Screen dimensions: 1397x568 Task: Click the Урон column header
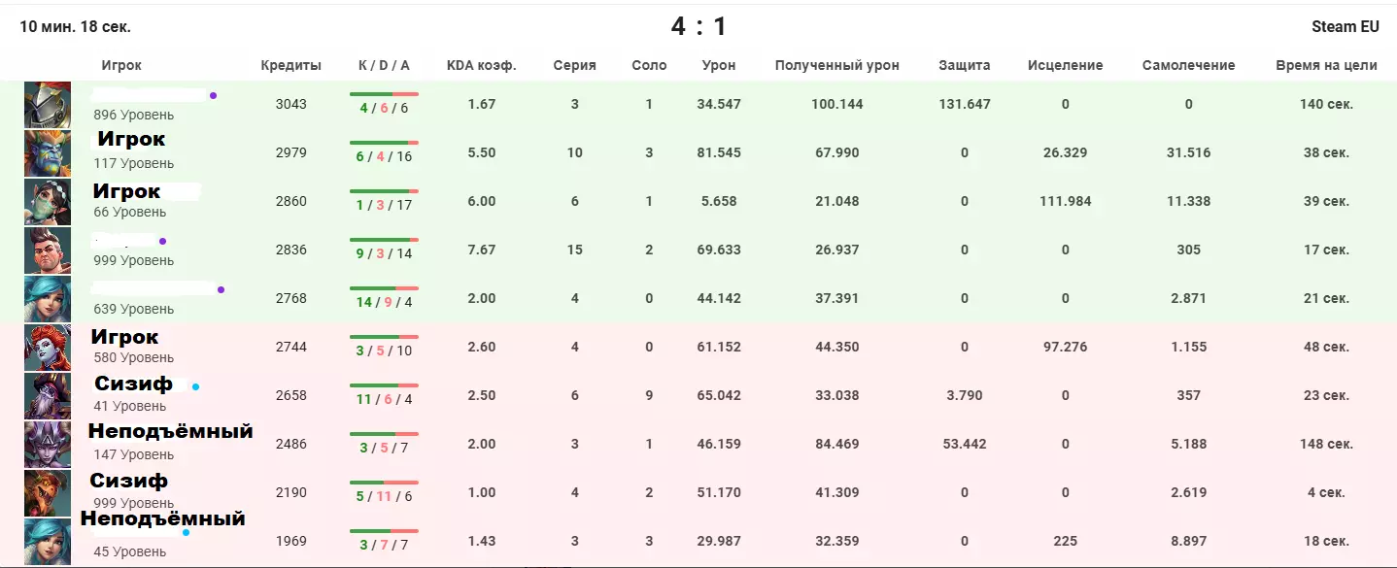point(719,66)
